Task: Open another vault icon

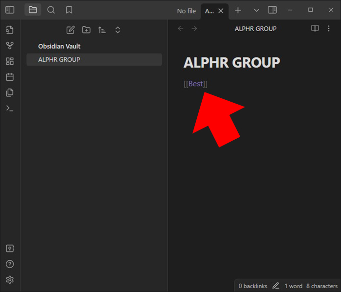Action: click(10, 248)
